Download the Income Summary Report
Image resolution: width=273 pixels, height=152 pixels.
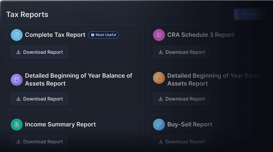[39, 142]
